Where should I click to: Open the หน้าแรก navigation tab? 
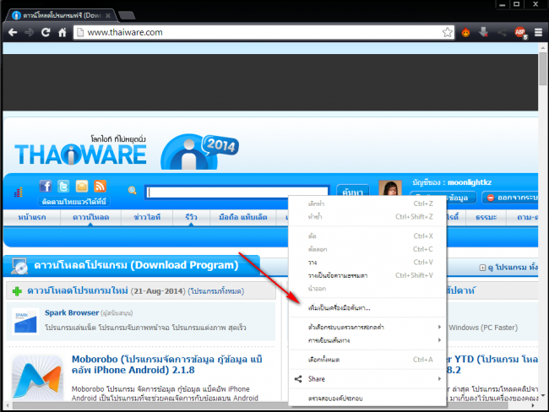(x=32, y=217)
